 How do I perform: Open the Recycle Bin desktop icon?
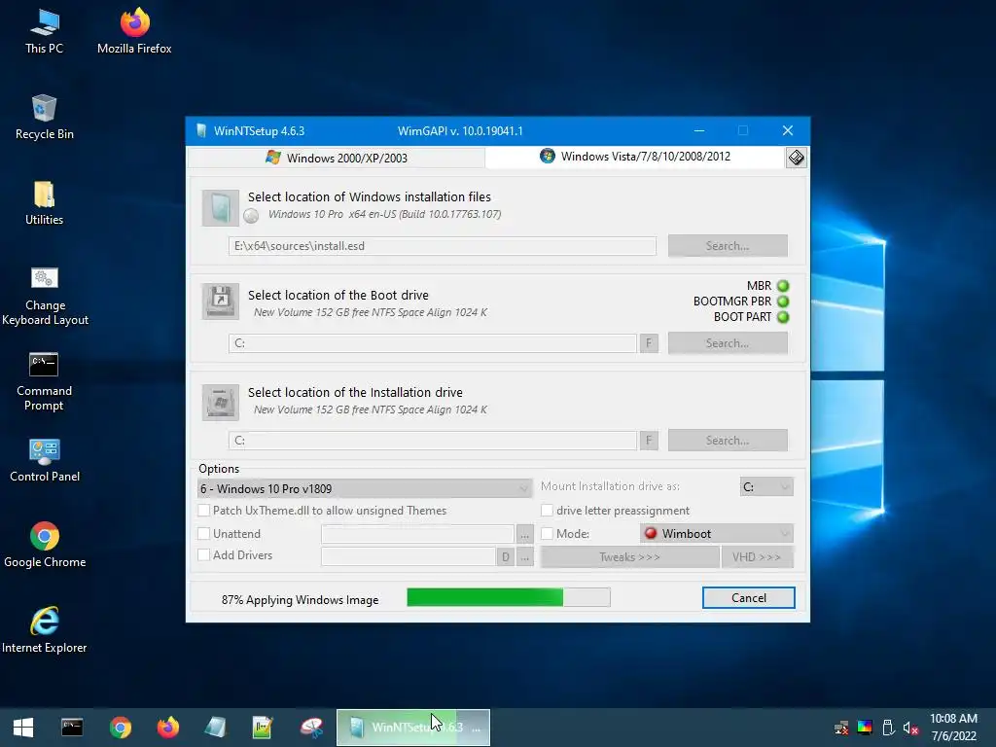point(44,117)
